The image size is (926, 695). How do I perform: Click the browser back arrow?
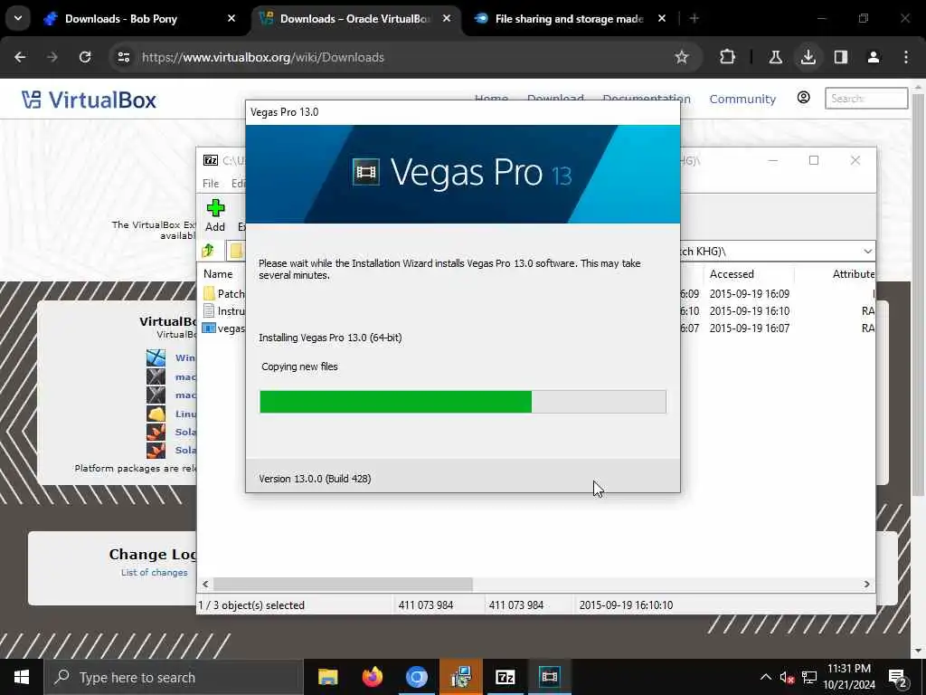(20, 57)
